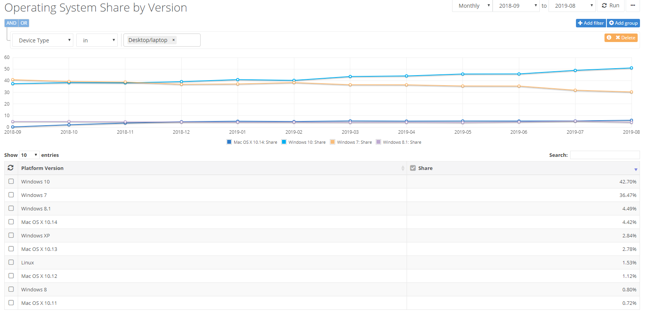645x311 pixels.
Task: Click the Platform Version sort arrows
Action: coord(403,168)
